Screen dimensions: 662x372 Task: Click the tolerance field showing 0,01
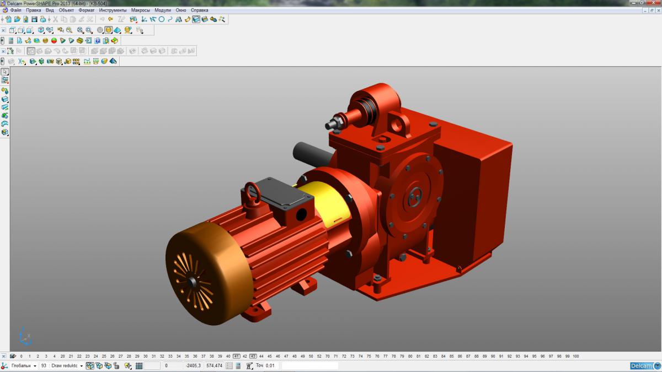click(x=271, y=365)
